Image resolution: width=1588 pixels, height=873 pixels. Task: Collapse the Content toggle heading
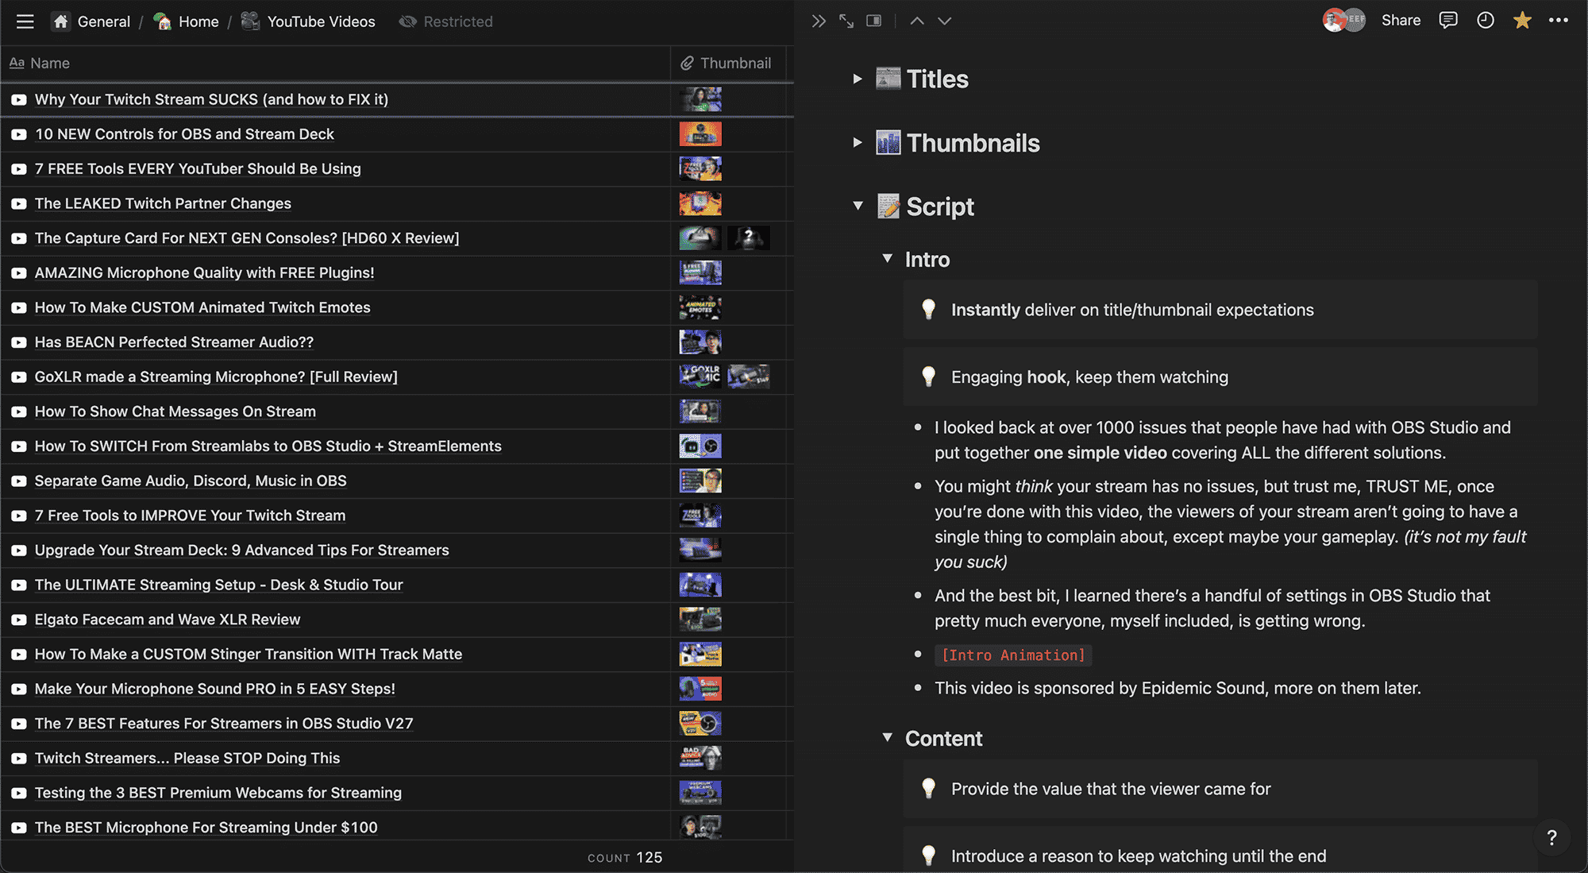click(x=888, y=737)
